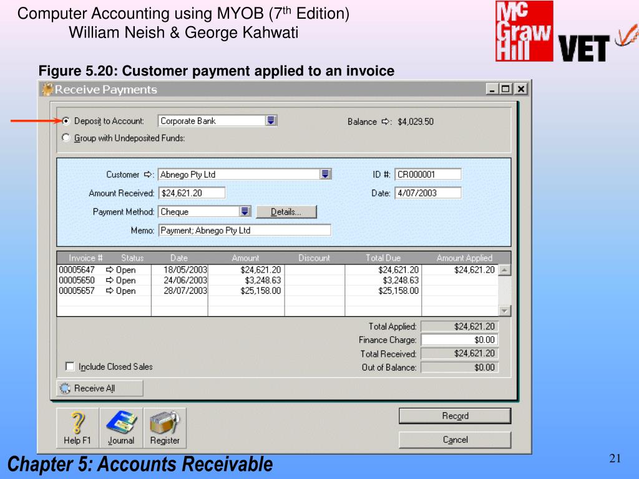The width and height of the screenshot is (639, 479).
Task: Select Deposit to Account radio button
Action: tap(66, 121)
